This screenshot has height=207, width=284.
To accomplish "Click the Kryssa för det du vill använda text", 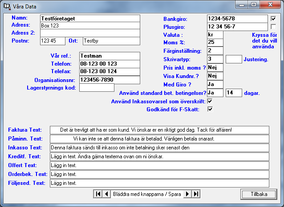I will [264, 41].
